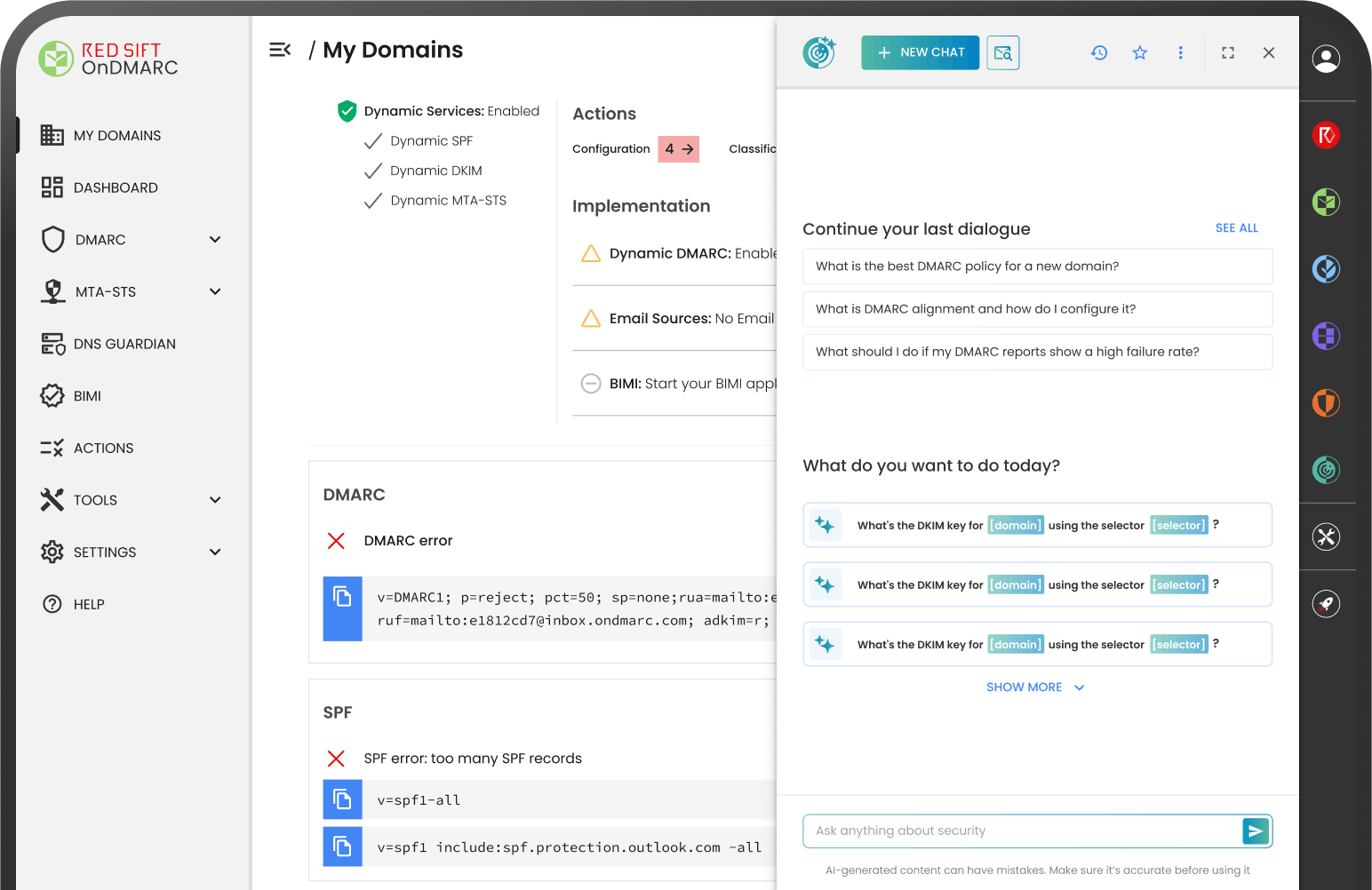Click the Tools wrench icon in sidebar
Viewport: 1372px width, 890px height.
point(52,500)
